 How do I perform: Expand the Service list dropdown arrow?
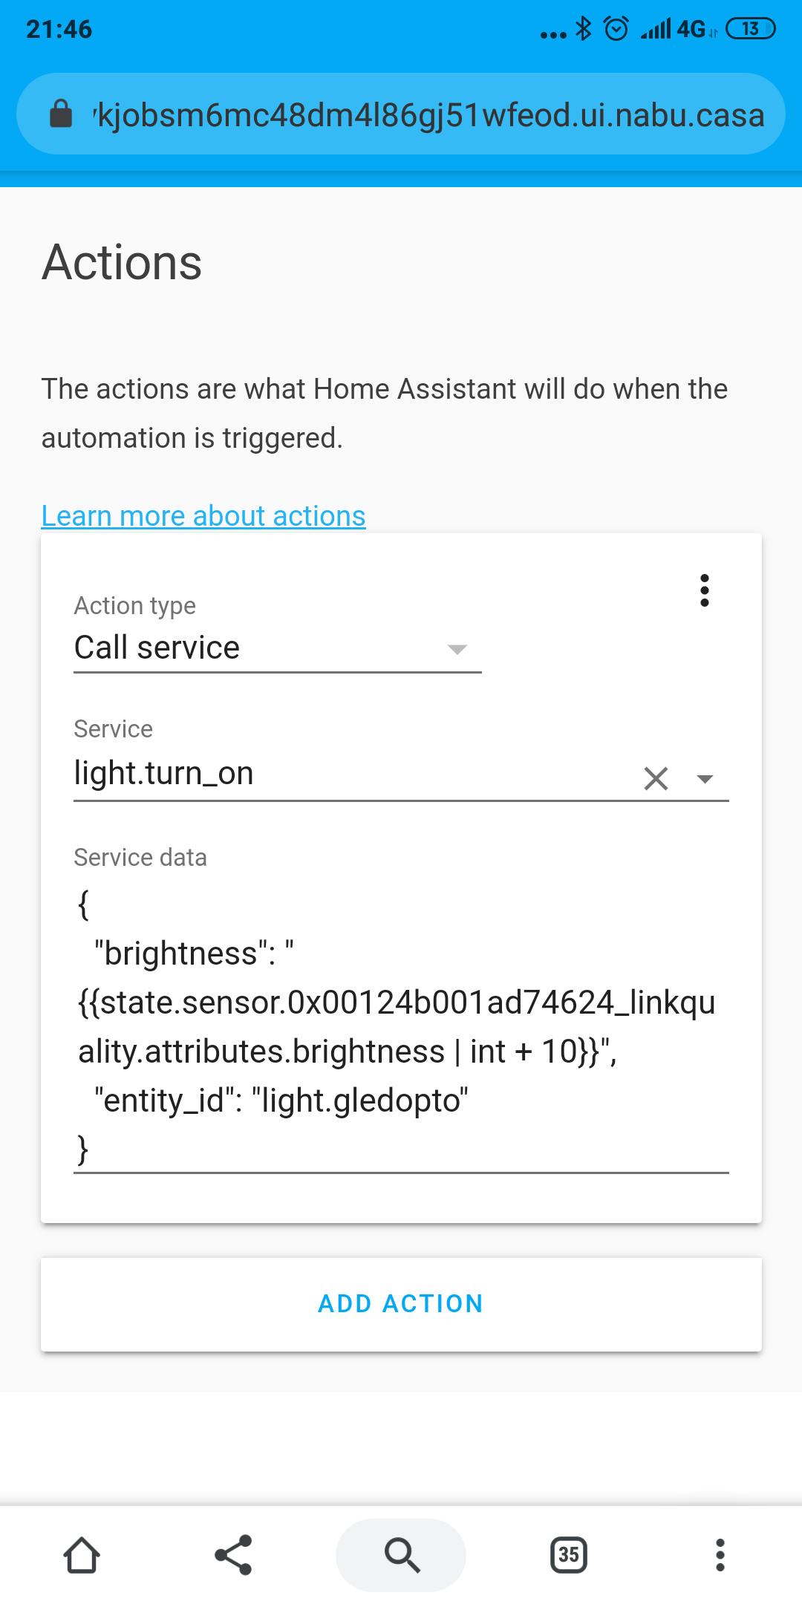[705, 778]
